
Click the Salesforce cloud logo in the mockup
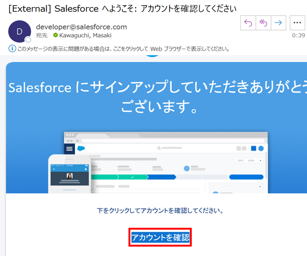click(x=81, y=149)
